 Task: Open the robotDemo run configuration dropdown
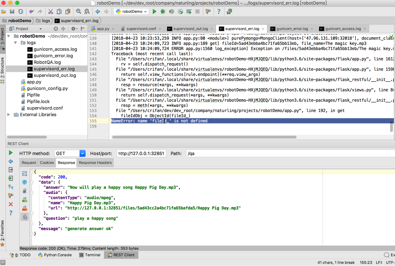coord(131,12)
